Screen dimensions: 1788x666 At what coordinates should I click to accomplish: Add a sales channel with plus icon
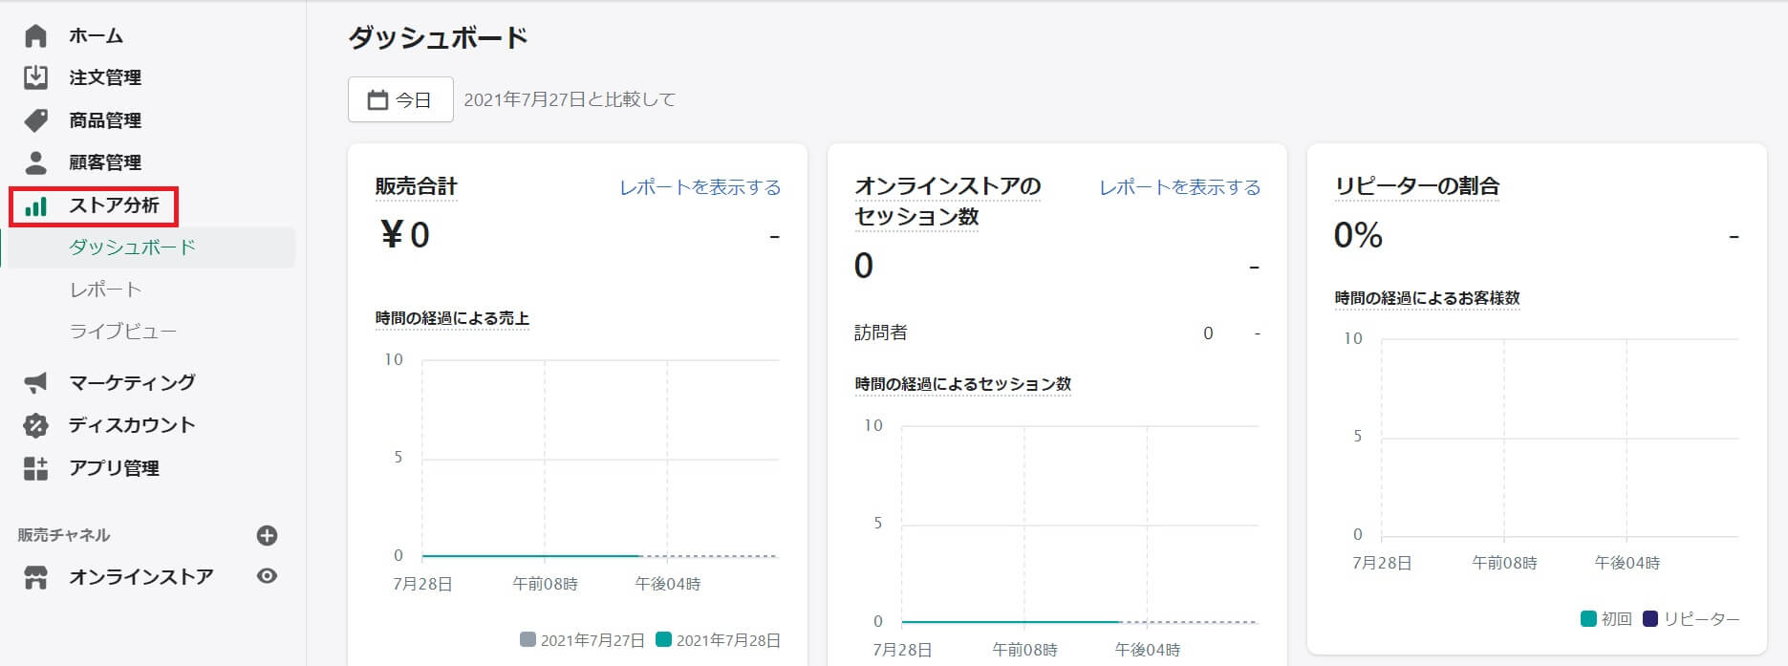[x=268, y=535]
